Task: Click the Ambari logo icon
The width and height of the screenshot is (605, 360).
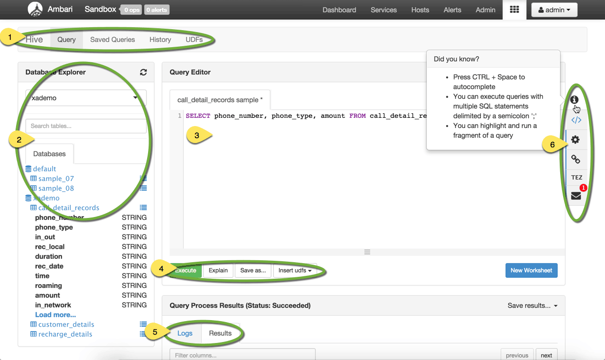Action: (x=35, y=9)
